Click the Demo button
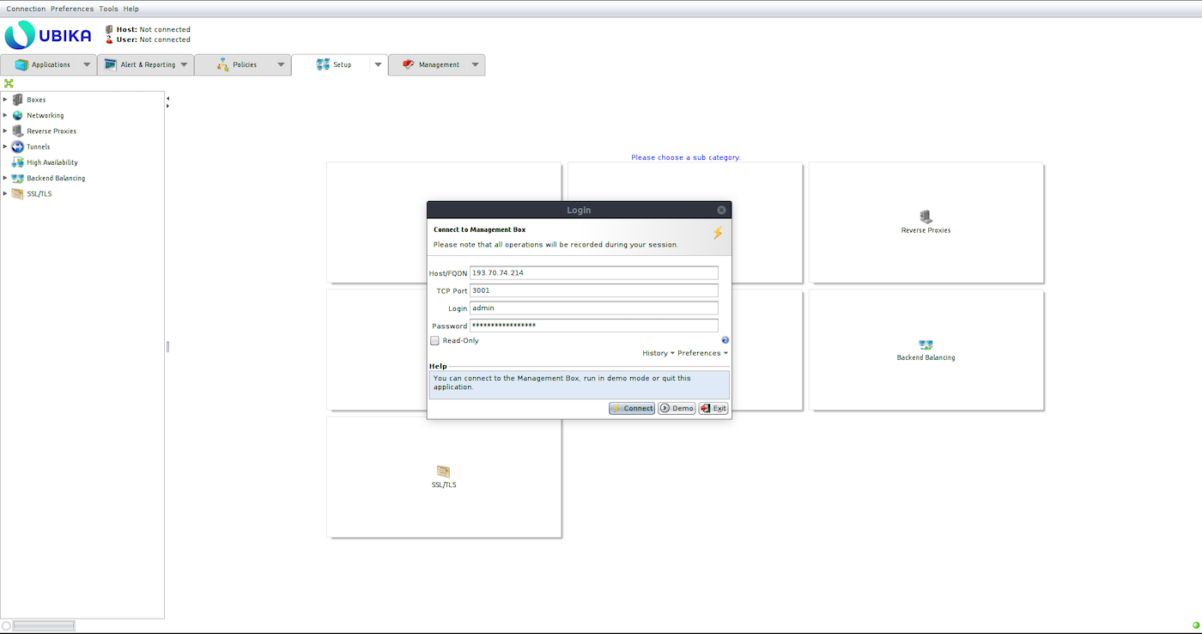 coord(677,409)
